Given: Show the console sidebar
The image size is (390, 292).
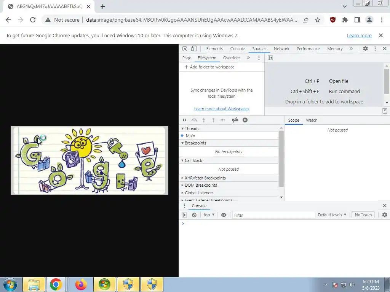Looking at the screenshot, I should (184, 215).
